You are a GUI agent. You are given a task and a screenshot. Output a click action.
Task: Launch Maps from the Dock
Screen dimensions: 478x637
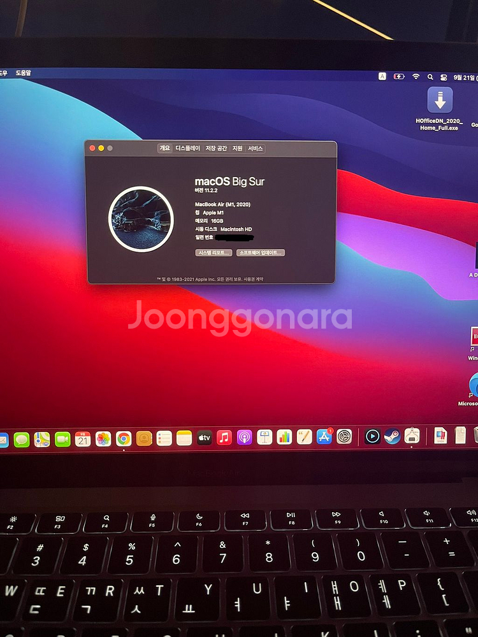(42, 439)
